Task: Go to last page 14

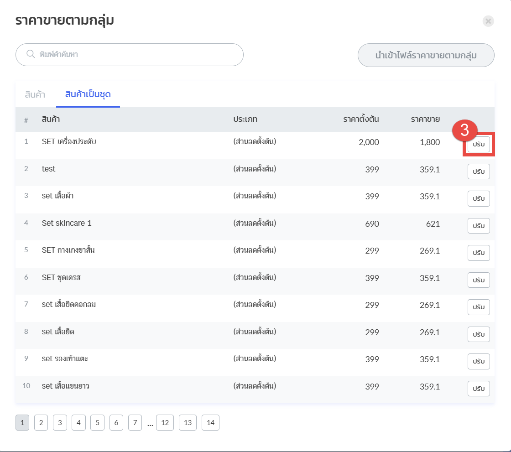Action: [x=210, y=423]
